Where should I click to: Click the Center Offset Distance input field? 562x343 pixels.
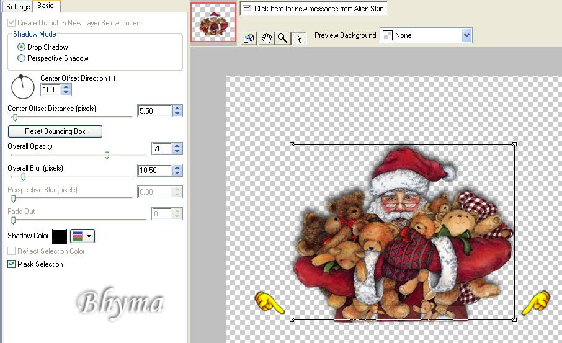click(x=155, y=111)
